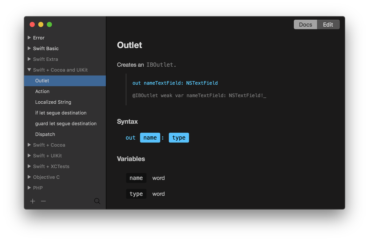Click the blue type token in Syntax
The width and height of the screenshot is (369, 241).
(x=179, y=138)
